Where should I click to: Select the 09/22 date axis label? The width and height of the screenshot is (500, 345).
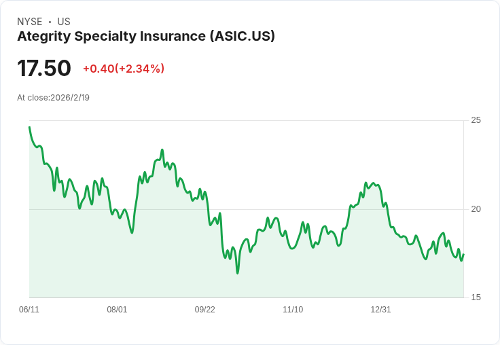tap(205, 310)
